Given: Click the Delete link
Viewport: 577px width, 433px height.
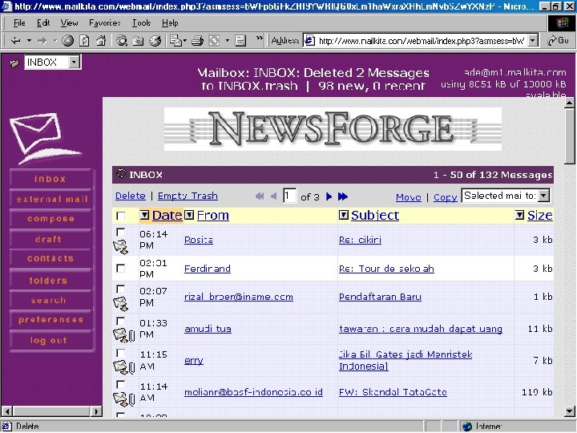Looking at the screenshot, I should [x=131, y=196].
